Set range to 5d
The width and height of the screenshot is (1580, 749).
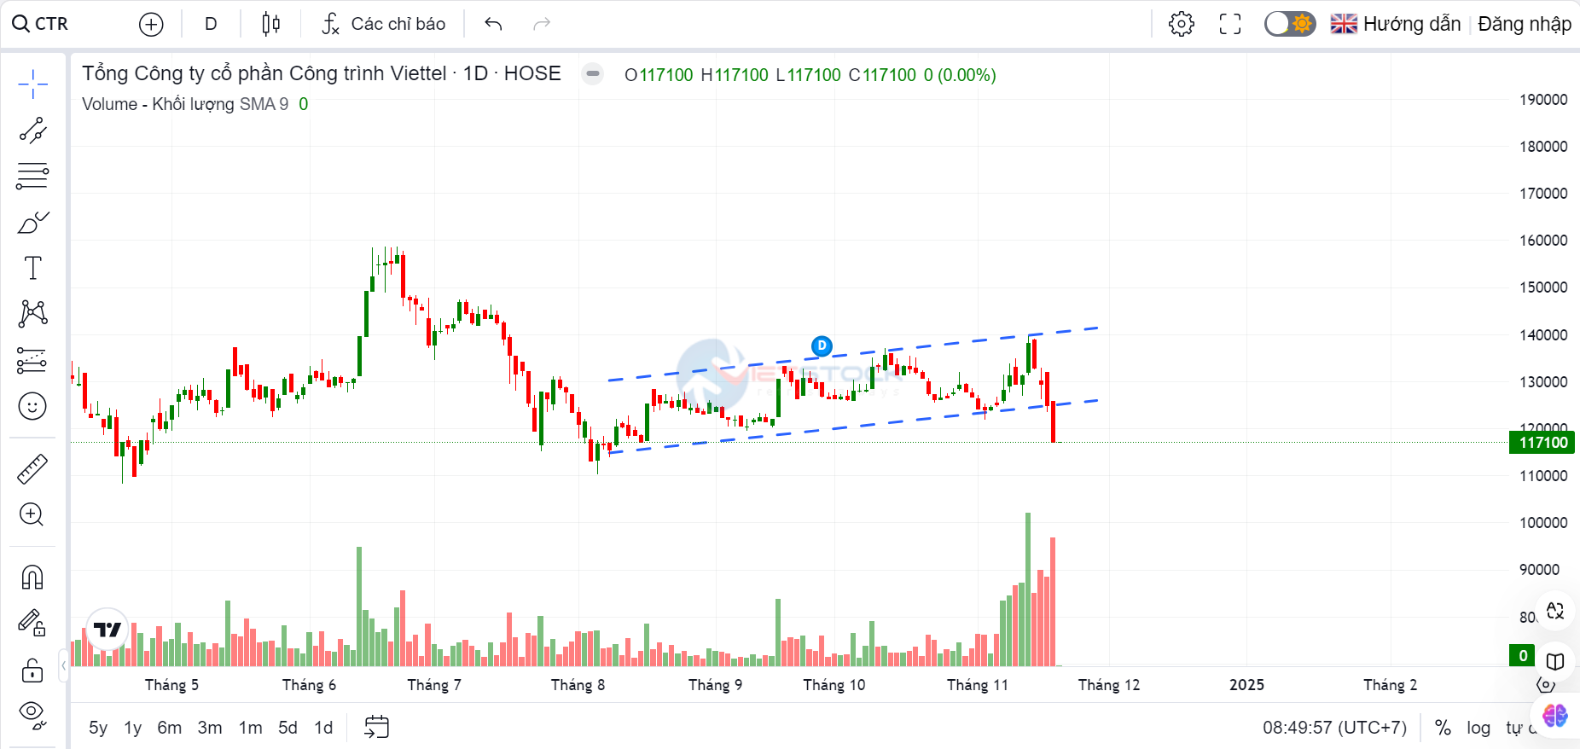point(288,728)
